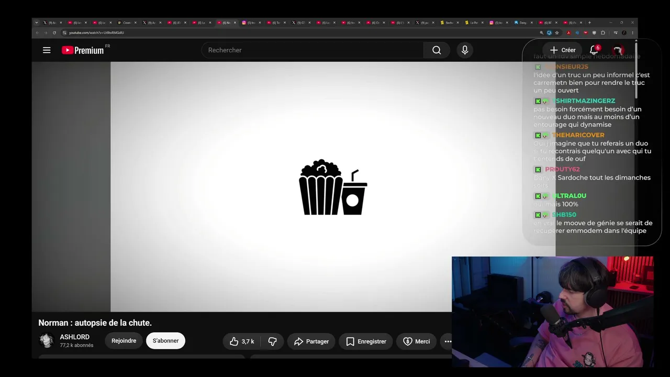Click chat username SHB150
Viewport: 670px width, 377px height.
click(564, 215)
